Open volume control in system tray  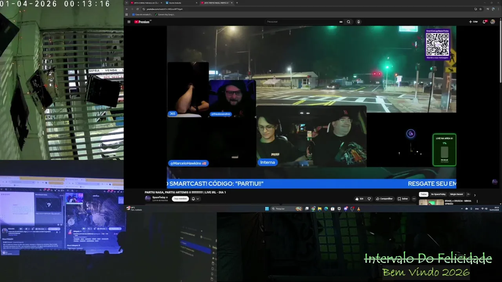point(486,209)
